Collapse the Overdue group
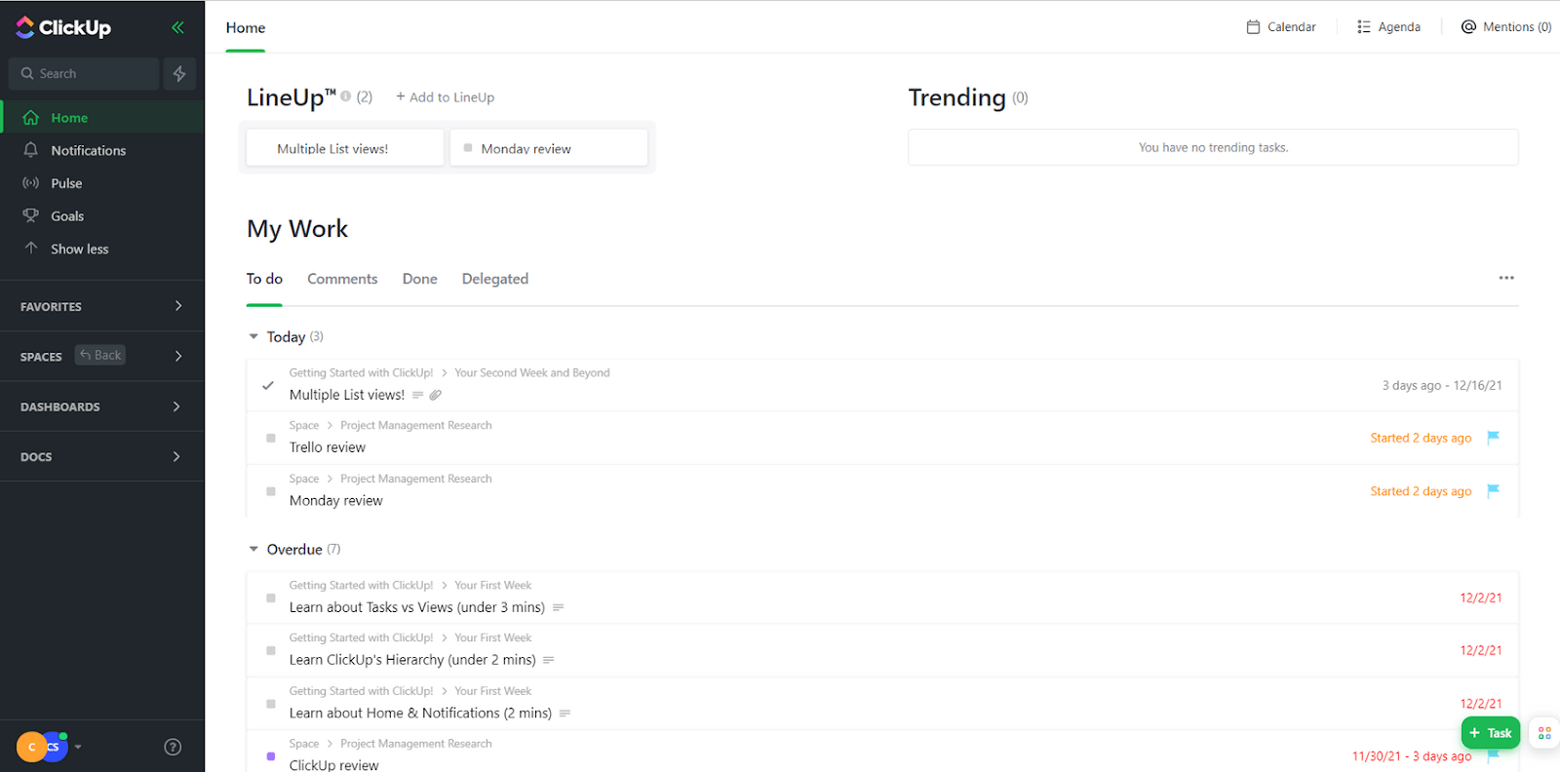The image size is (1560, 772). click(x=253, y=550)
